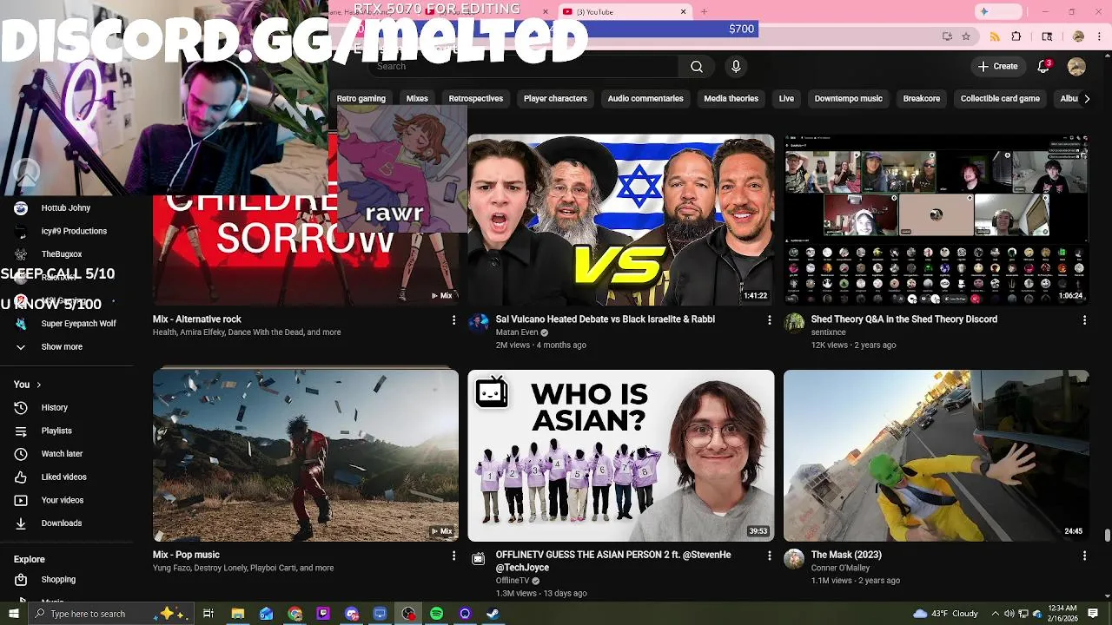1112x625 pixels.
Task: Select the Retrospectives filter chip
Action: 476,98
